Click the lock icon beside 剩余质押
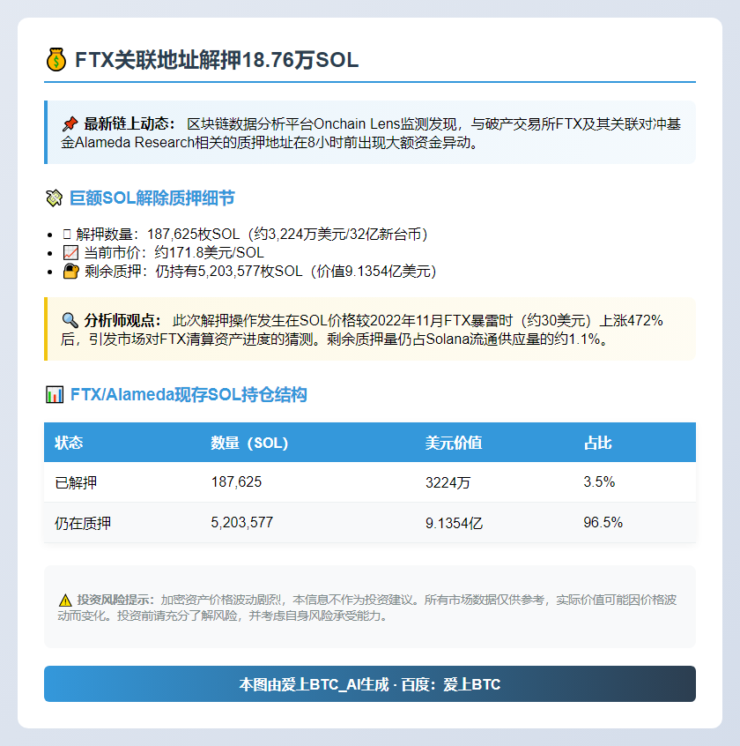The image size is (740, 746). (70, 272)
